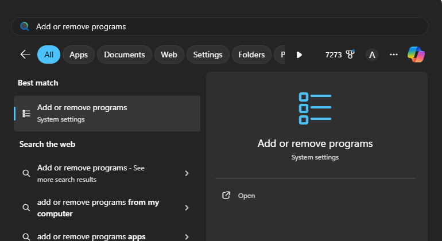Screen dimensions: 442x241
Task: Click the open external link icon
Action: coord(226,195)
